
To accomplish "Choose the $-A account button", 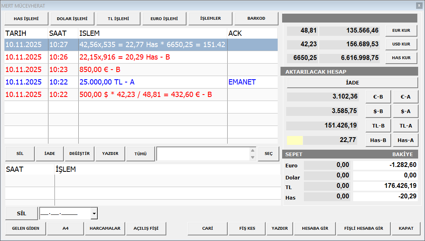I will point(405,111).
